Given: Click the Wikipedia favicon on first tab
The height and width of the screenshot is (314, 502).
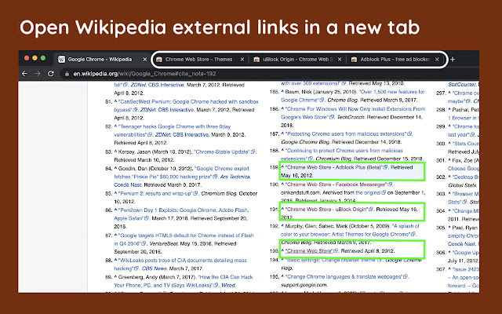Looking at the screenshot, I should [x=61, y=60].
